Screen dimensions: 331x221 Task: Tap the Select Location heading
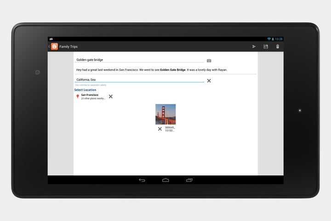[x=85, y=90]
